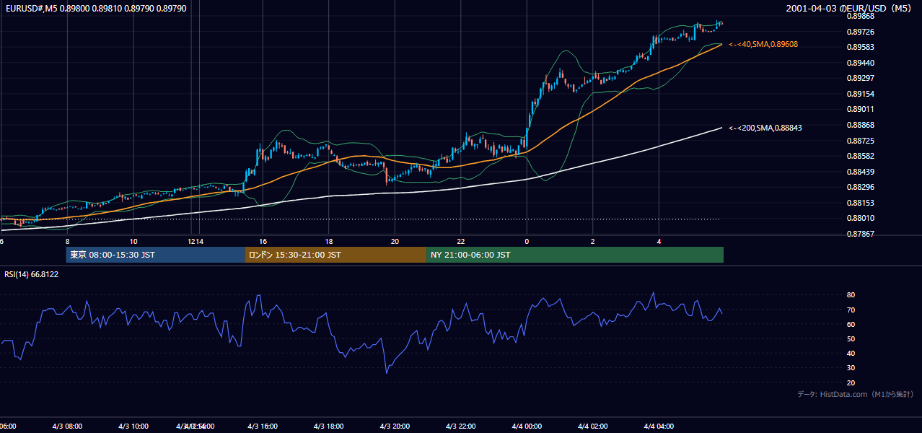The width and height of the screenshot is (922, 433).
Task: Click RSI scale value 50
Action: [851, 338]
